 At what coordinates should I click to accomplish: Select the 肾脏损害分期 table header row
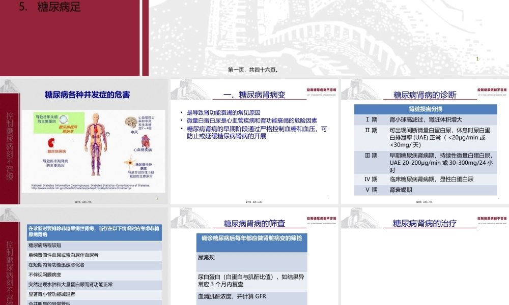[x=425, y=108]
